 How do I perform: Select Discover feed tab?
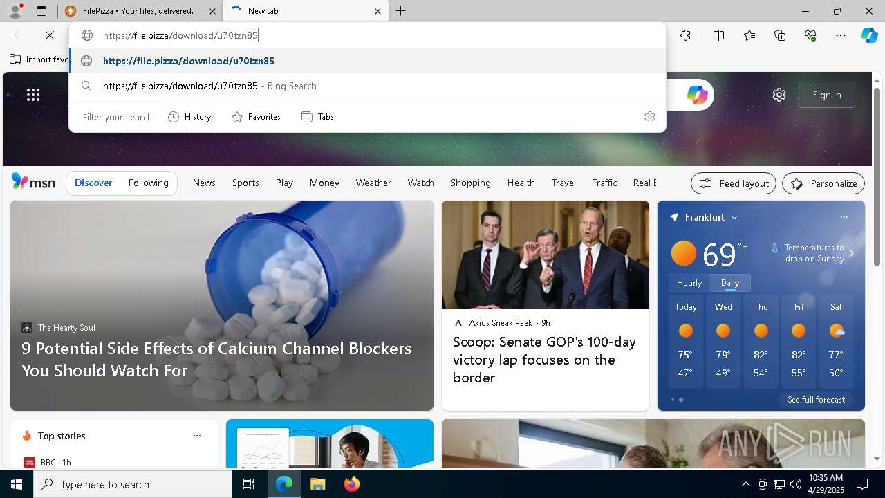[93, 183]
